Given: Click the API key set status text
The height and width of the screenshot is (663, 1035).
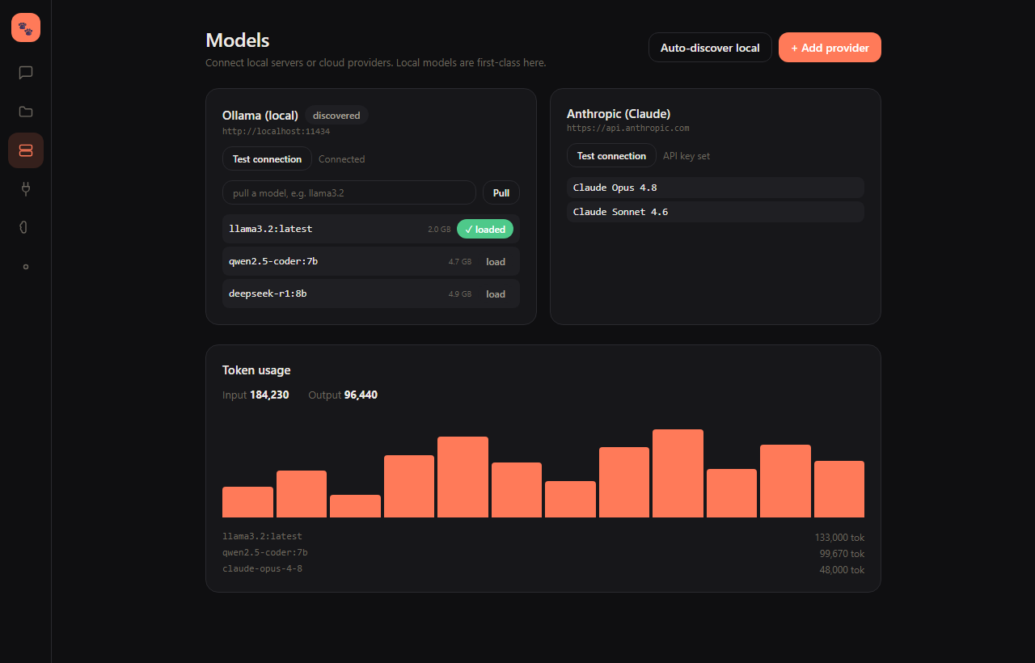Looking at the screenshot, I should 686,156.
